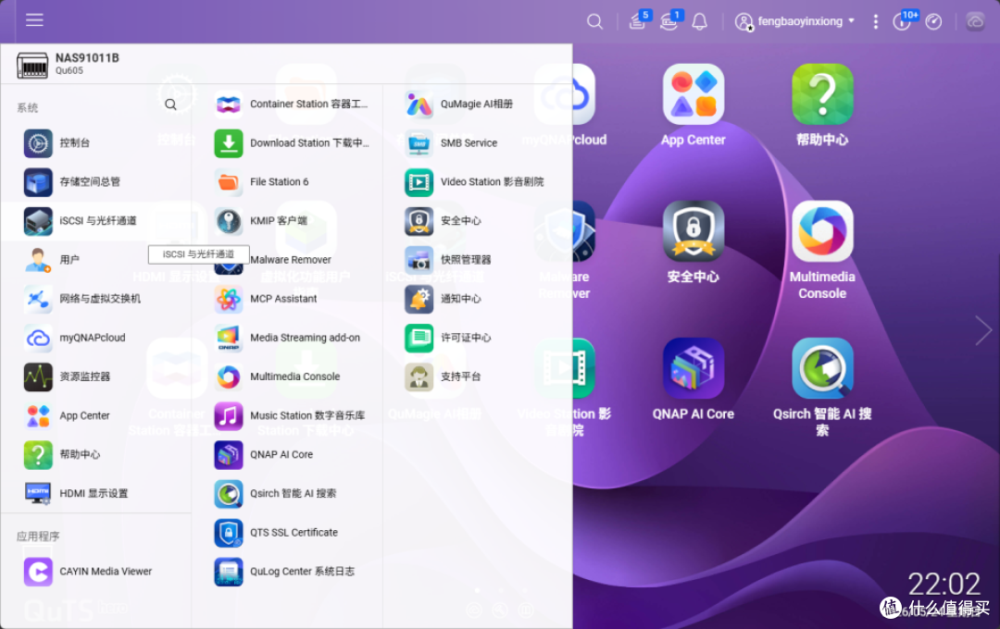The image size is (1000, 629).
Task: Open the dashboard gauge icon
Action: click(933, 21)
